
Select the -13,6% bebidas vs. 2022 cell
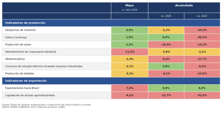tap(202, 74)
